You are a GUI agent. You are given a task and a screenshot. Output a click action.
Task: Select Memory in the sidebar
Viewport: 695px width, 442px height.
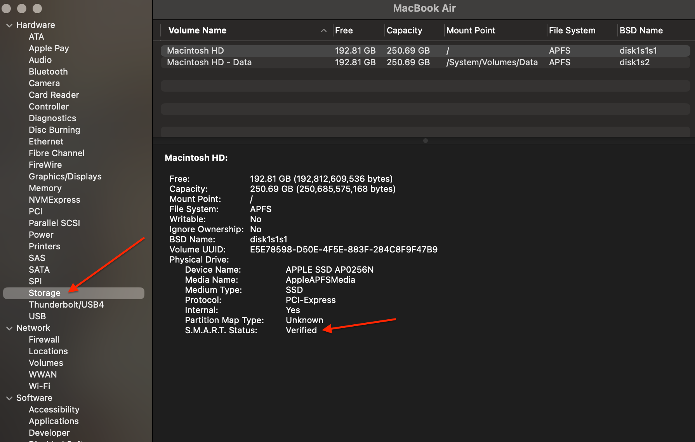pyautogui.click(x=45, y=188)
